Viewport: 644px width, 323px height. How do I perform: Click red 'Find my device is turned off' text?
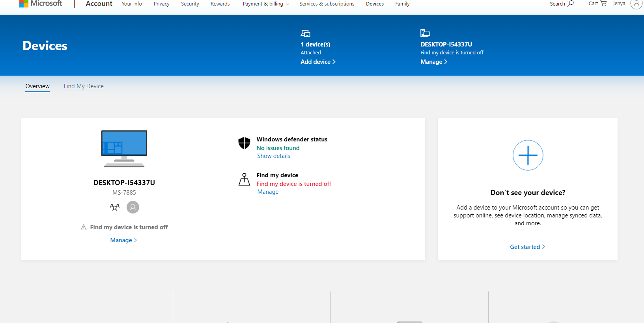click(x=294, y=184)
